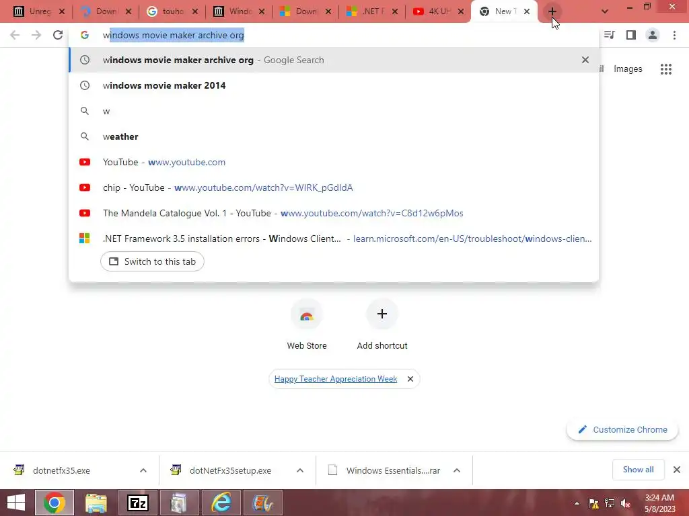
Task: Close the downloads bar
Action: coord(677,470)
